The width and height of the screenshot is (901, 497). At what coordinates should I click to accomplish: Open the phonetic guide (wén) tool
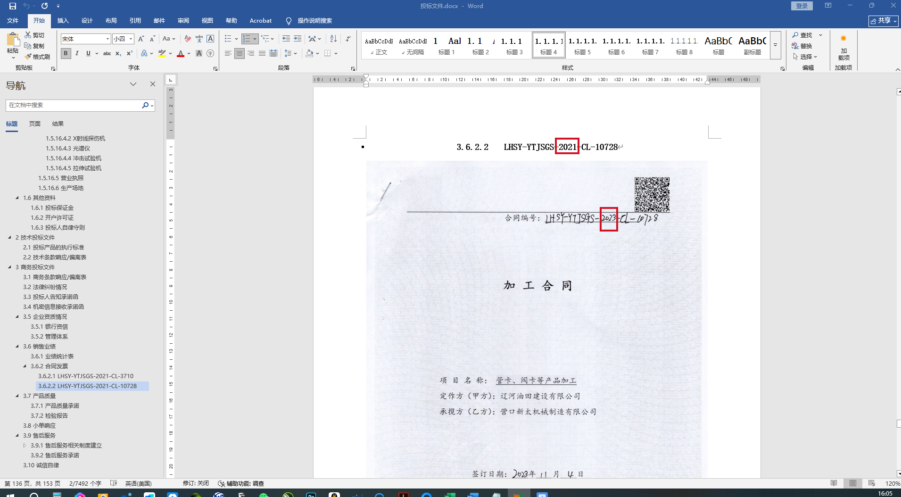click(x=199, y=39)
